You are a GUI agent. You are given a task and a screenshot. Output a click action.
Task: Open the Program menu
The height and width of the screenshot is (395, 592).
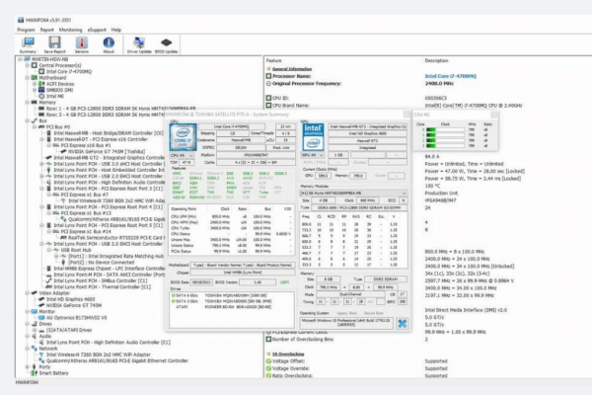tap(26, 30)
